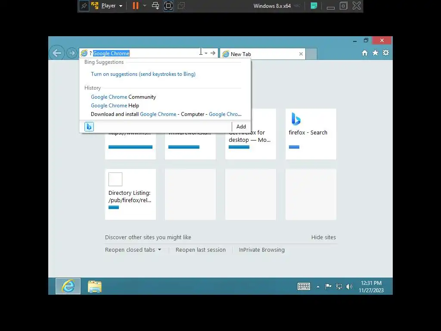The image size is (441, 331).
Task: Go forward with the IE forward arrow
Action: [72, 53]
